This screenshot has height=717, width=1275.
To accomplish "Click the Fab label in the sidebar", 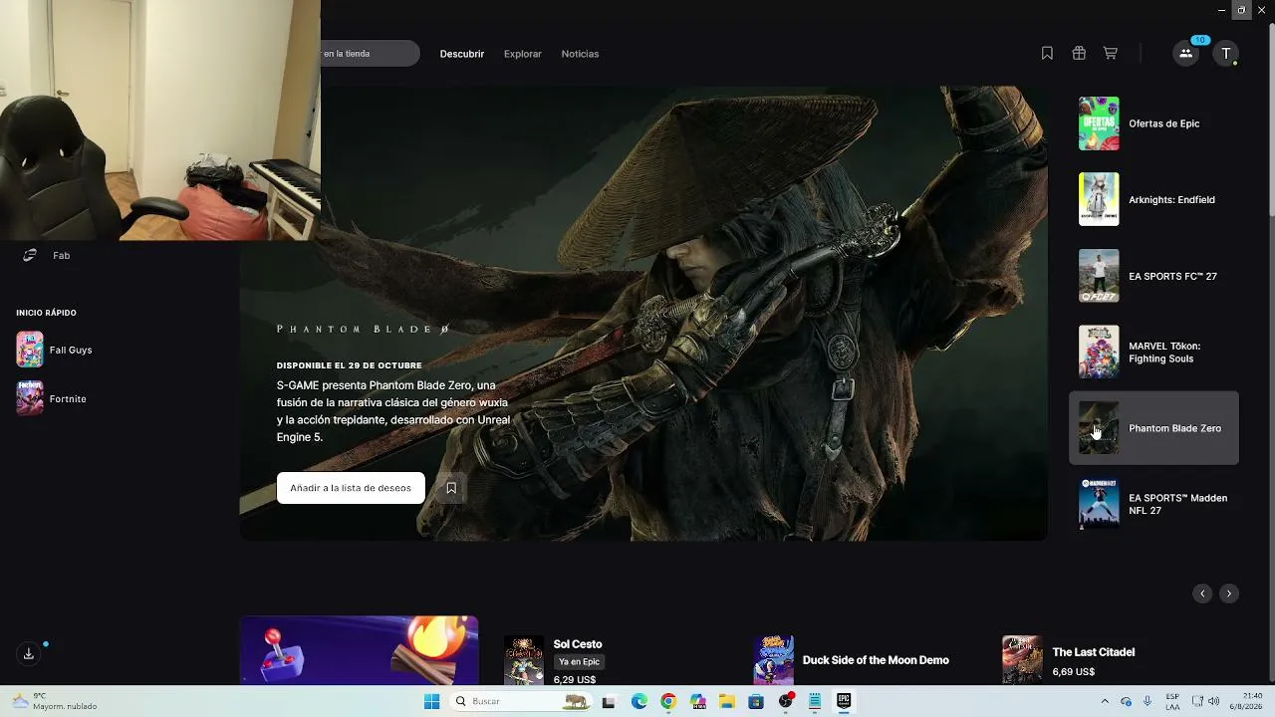I will [x=61, y=256].
